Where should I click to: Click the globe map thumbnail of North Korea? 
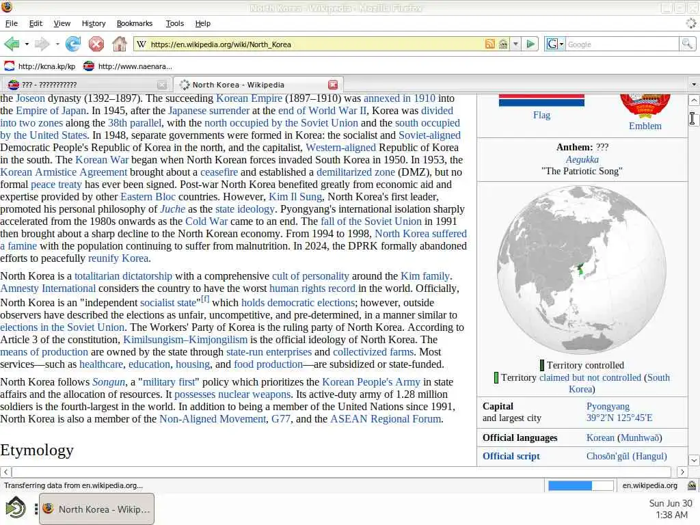click(x=582, y=269)
